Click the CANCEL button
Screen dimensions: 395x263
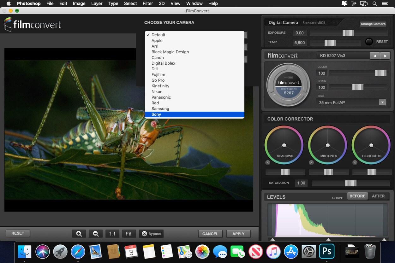(x=210, y=234)
